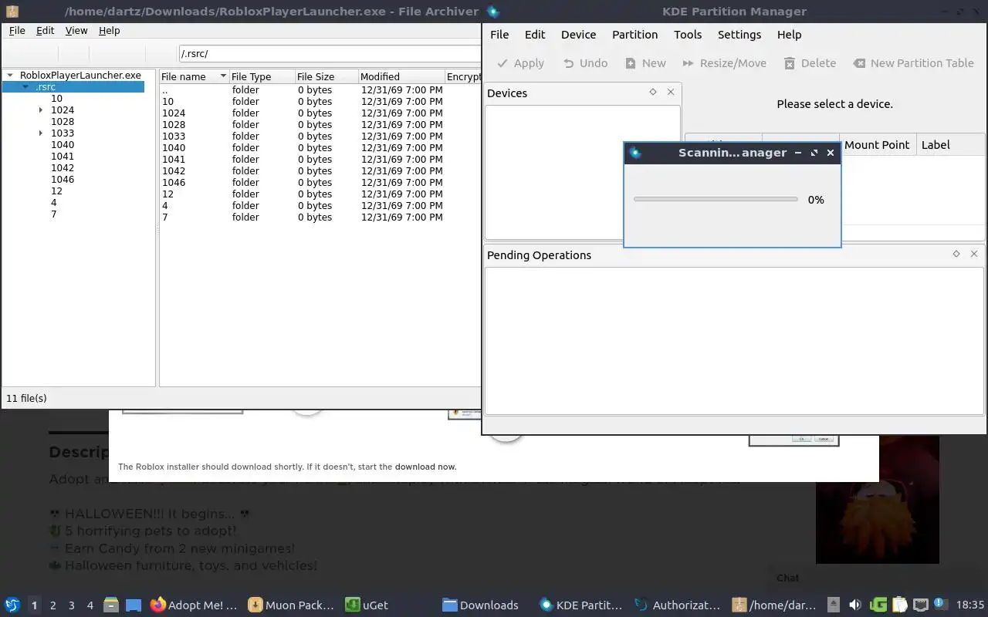Select the 1040 row in file list
Viewport: 988px width, 617px height.
(320, 147)
